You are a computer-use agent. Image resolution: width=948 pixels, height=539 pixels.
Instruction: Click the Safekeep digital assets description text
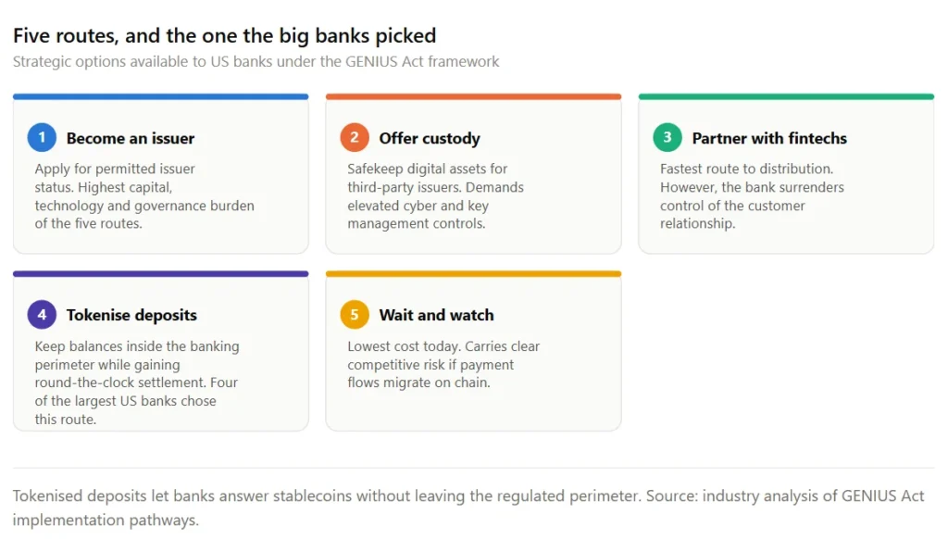pyautogui.click(x=435, y=196)
